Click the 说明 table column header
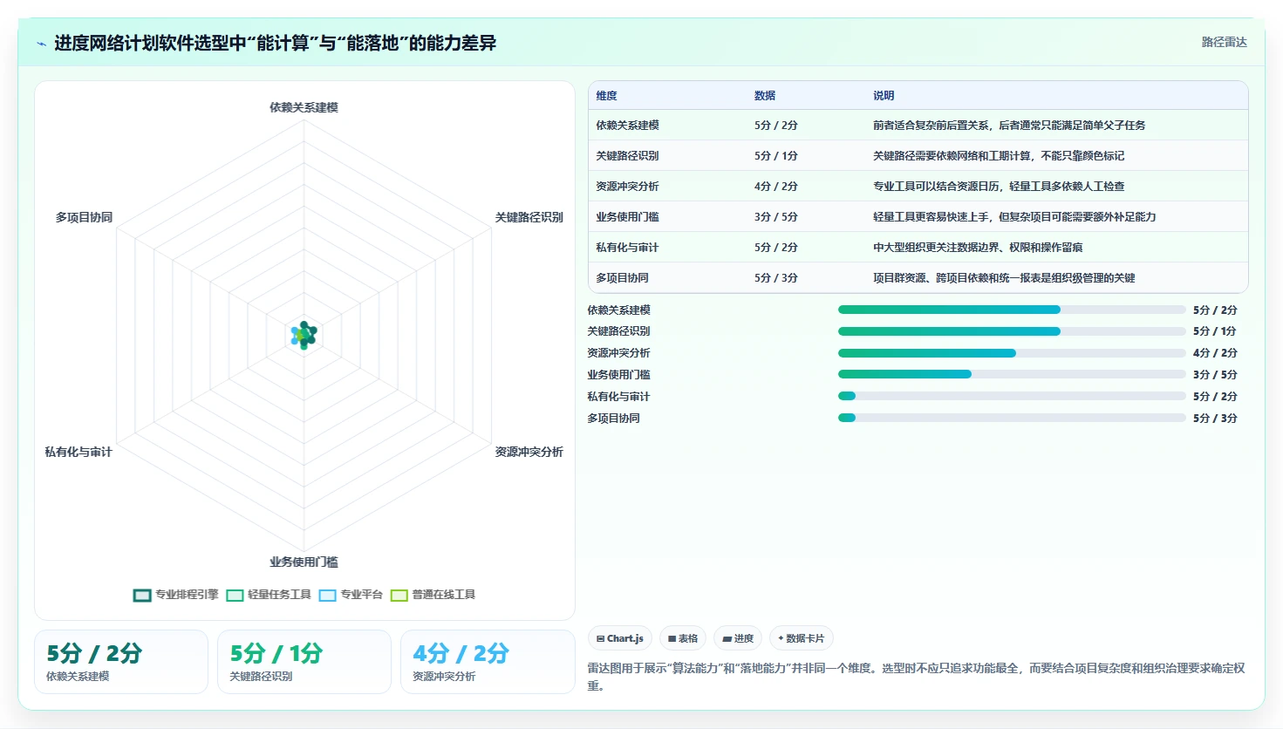Screen dimensions: 1283x729 [884, 96]
